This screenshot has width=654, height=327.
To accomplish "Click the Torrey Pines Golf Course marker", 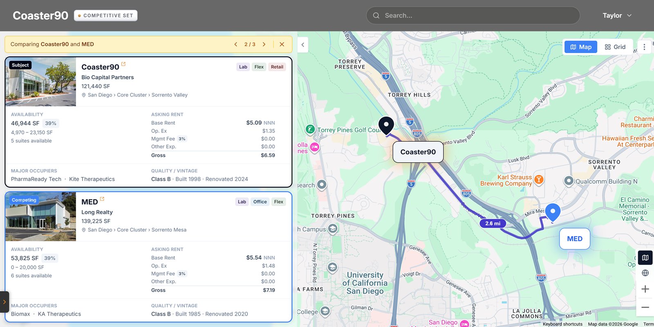I will [310, 130].
